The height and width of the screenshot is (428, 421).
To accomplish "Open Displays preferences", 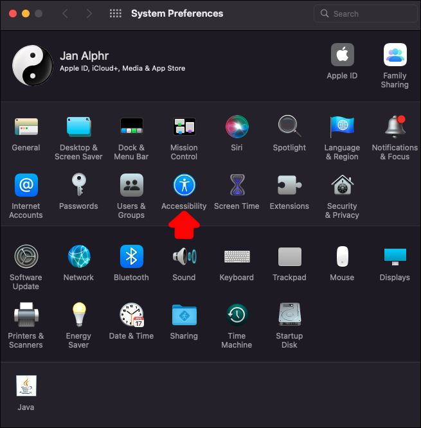I will coord(395,256).
